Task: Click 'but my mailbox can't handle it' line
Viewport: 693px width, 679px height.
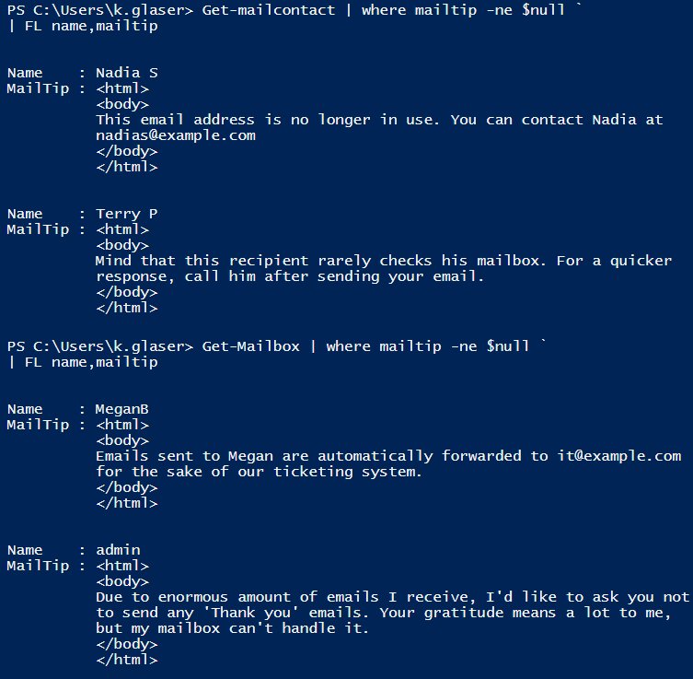Action: pyautogui.click(x=232, y=628)
